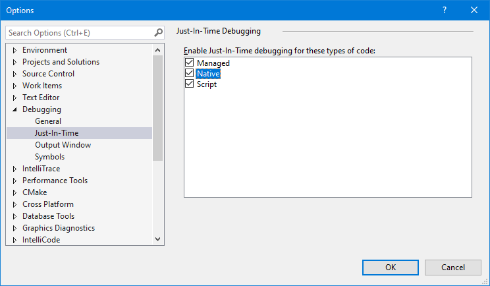This screenshot has height=286, width=490.
Task: Open the dialog help question mark
Action: (x=445, y=10)
